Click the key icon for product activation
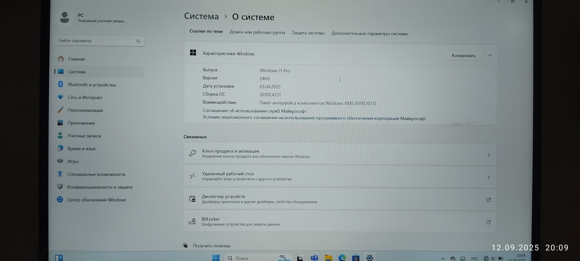This screenshot has width=580, height=261. click(193, 153)
